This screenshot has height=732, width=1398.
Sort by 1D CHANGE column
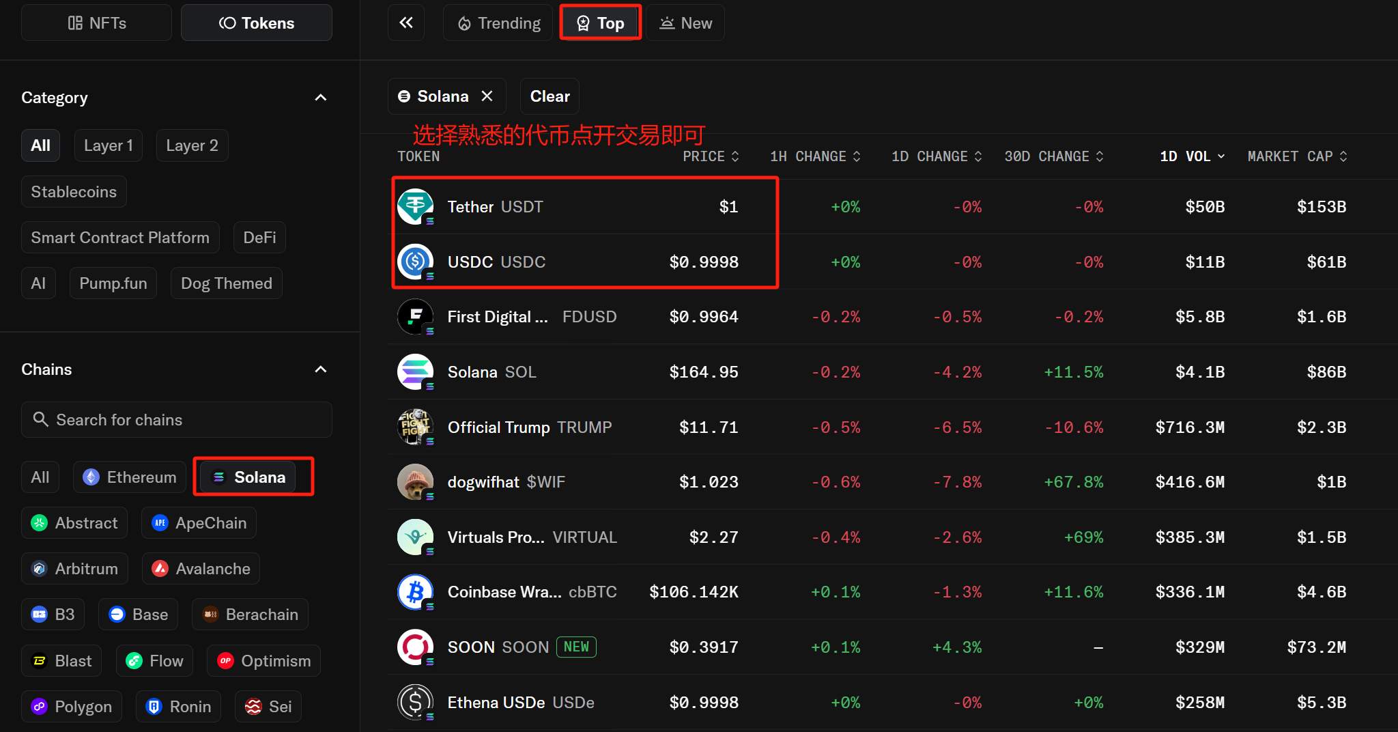pyautogui.click(x=937, y=156)
